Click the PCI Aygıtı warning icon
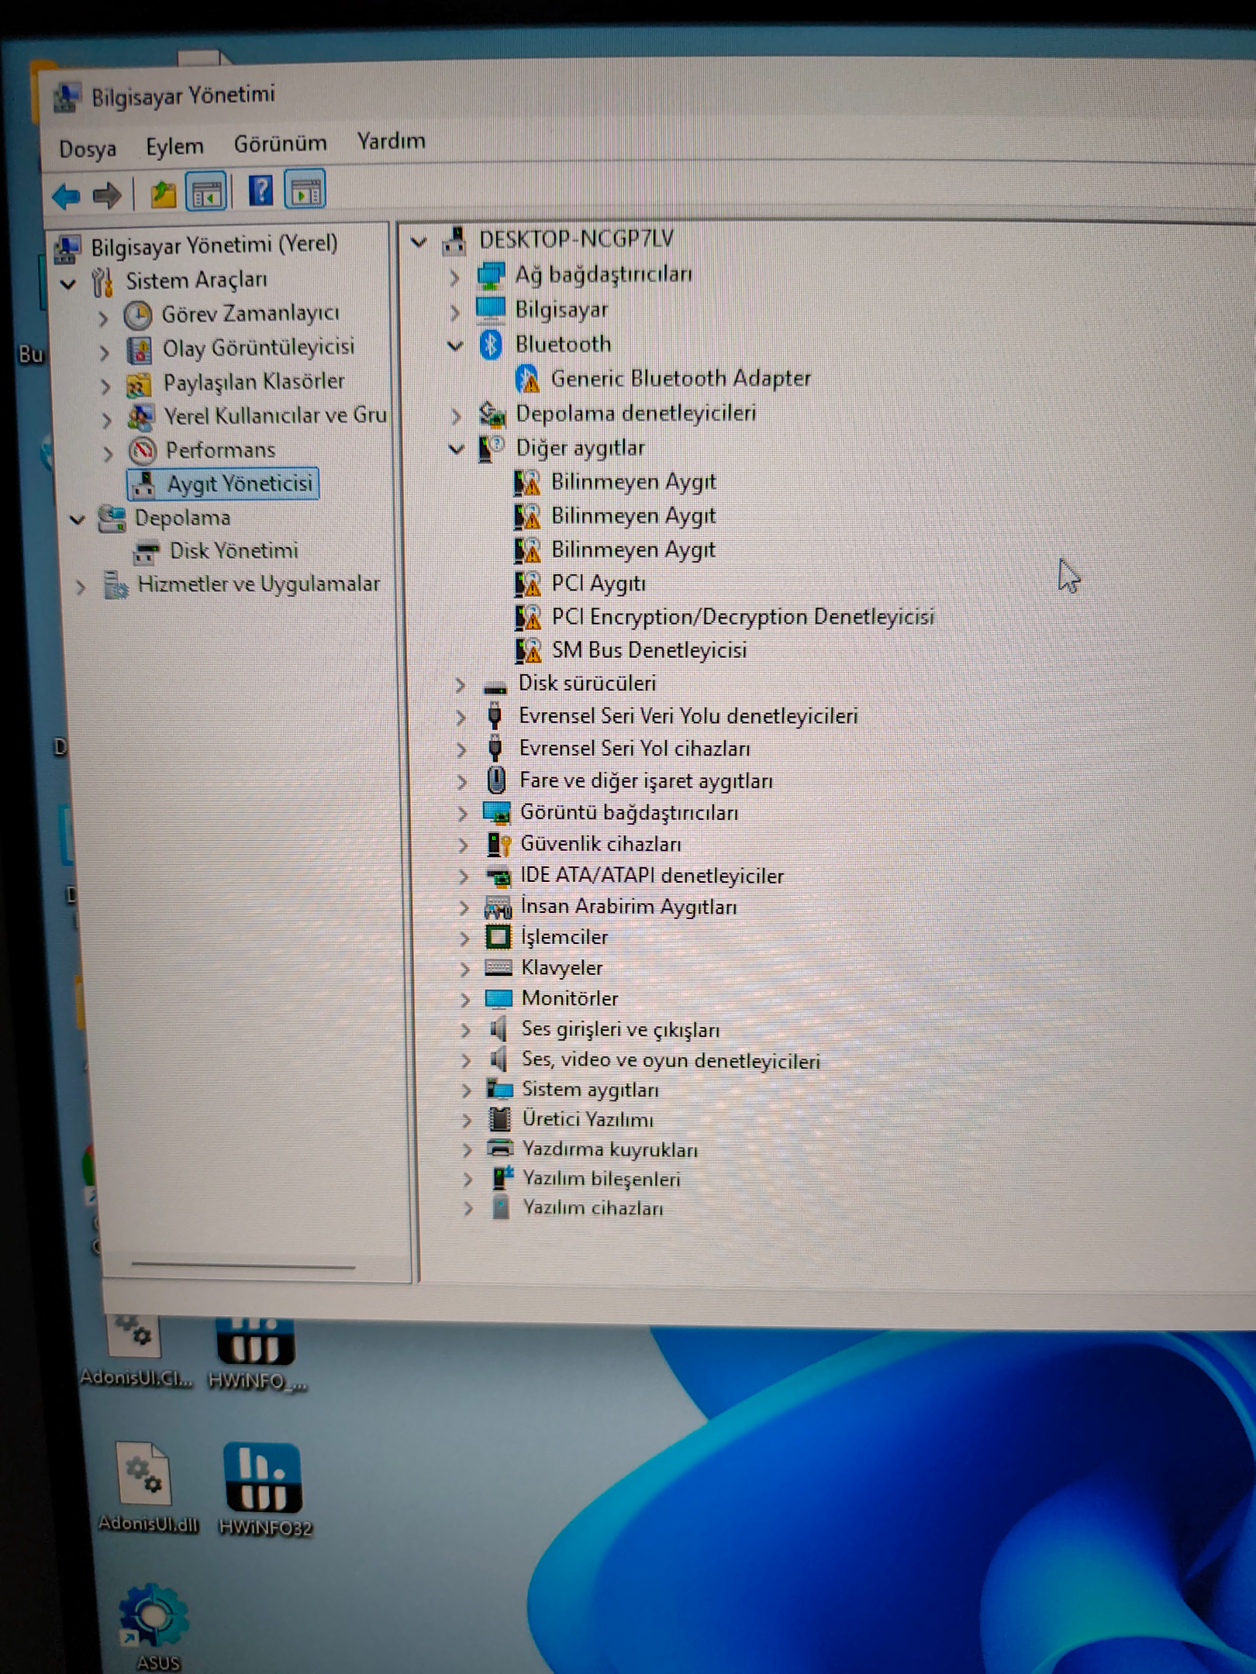The image size is (1256, 1674). (528, 584)
